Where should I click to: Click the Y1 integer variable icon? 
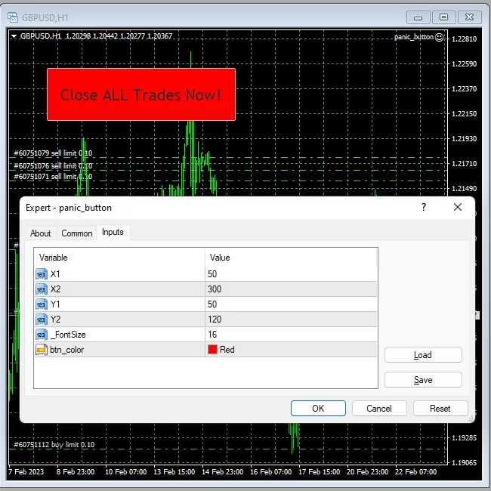point(42,304)
